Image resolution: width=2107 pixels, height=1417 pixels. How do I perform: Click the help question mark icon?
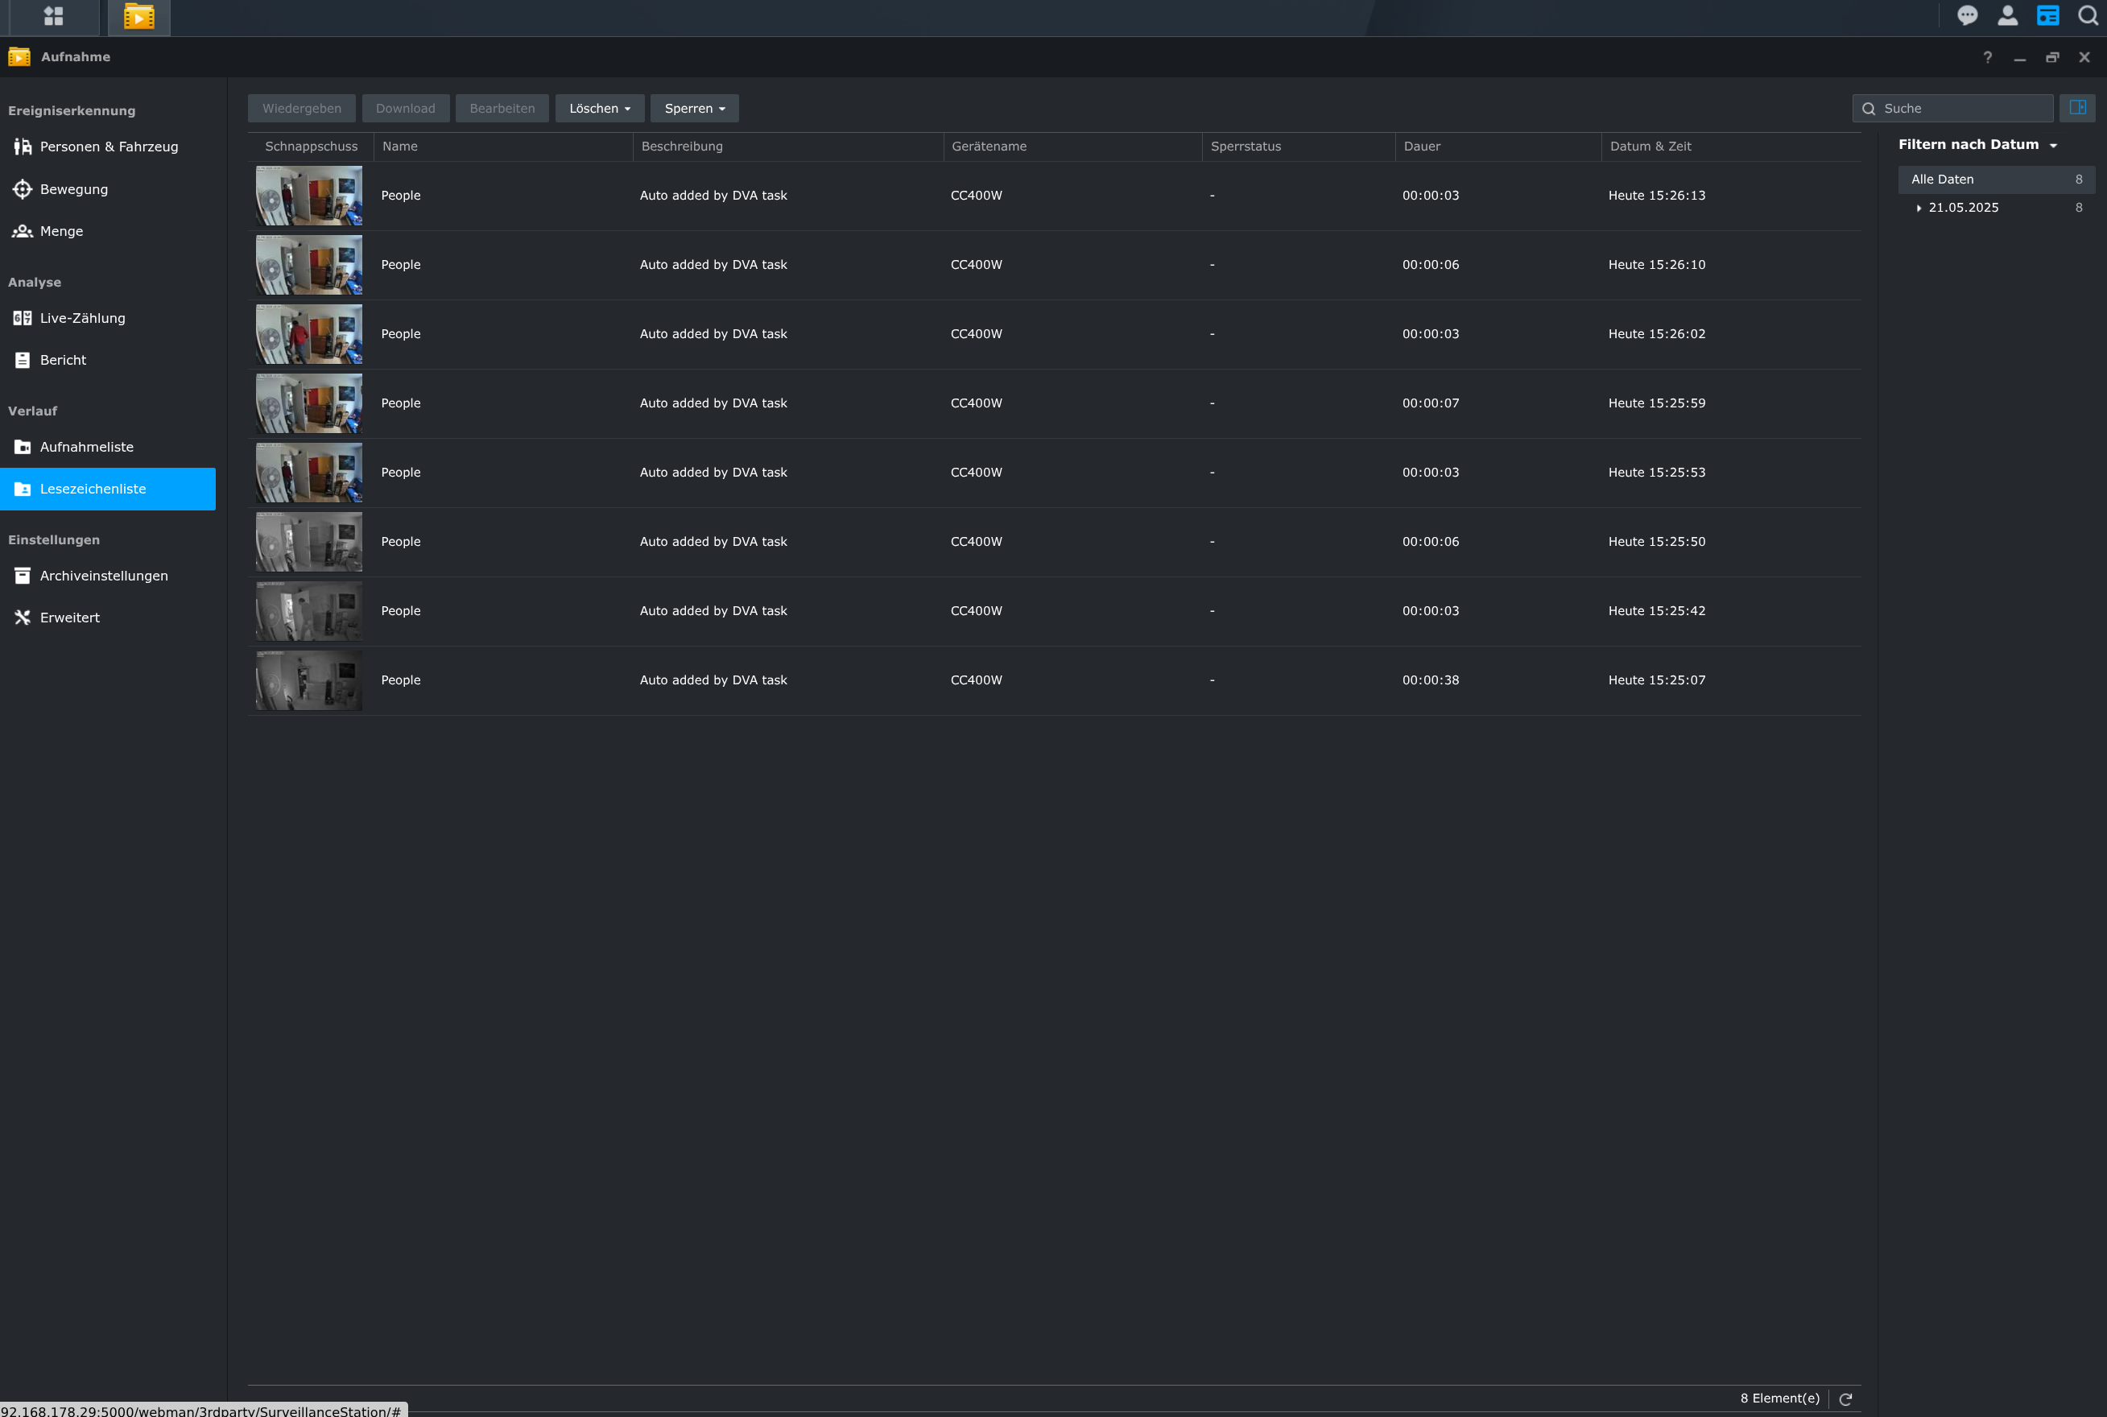pyautogui.click(x=1987, y=57)
